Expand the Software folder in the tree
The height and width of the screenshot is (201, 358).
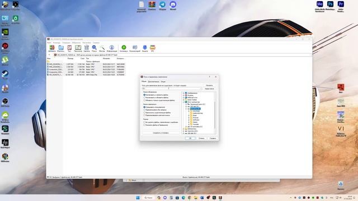(189, 120)
